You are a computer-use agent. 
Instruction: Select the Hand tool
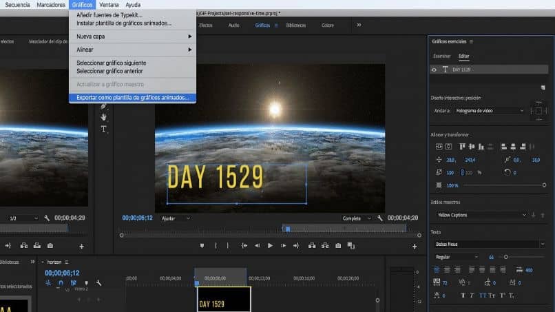[104, 118]
